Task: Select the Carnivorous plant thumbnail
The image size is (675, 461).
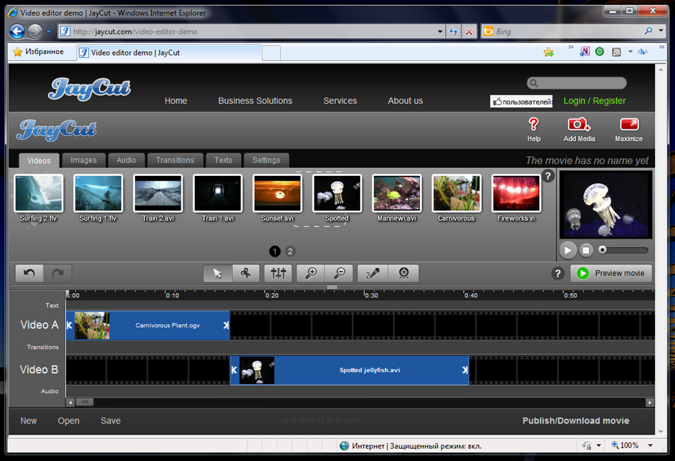Action: pyautogui.click(x=456, y=194)
